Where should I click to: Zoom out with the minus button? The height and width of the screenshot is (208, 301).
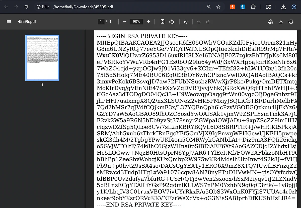[124, 22]
